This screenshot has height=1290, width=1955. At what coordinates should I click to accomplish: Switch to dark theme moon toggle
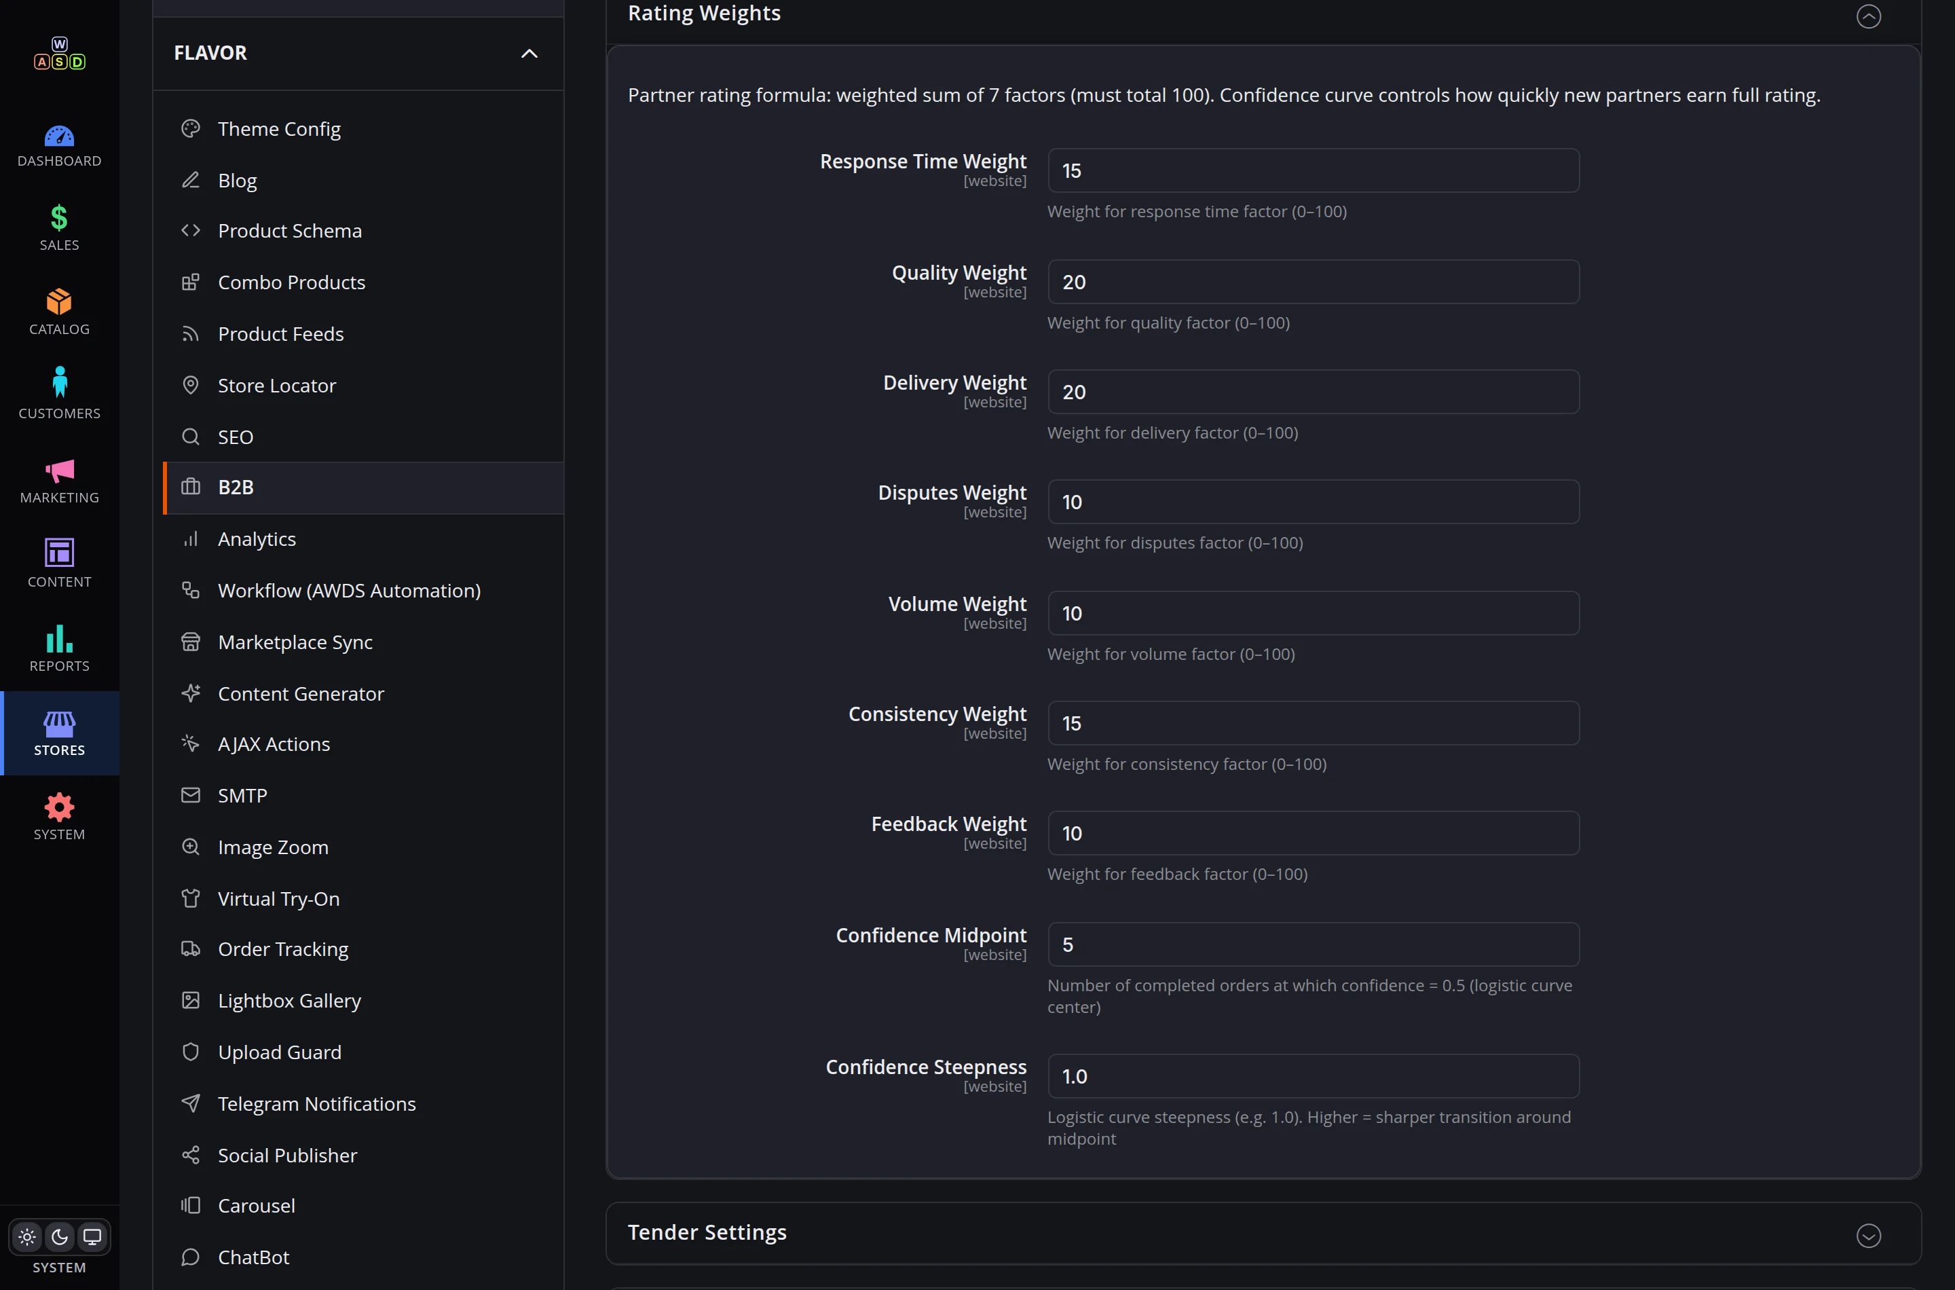point(59,1236)
